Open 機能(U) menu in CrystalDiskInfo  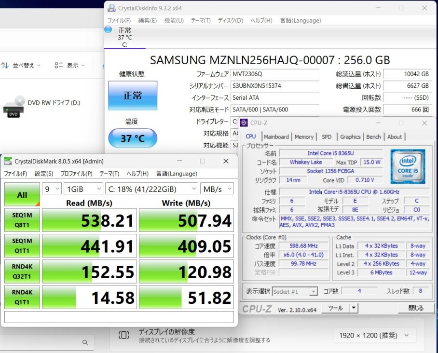[x=174, y=20]
